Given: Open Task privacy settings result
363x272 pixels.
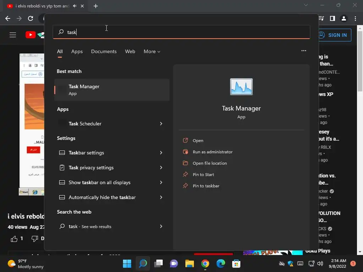Looking at the screenshot, I should tap(112, 168).
